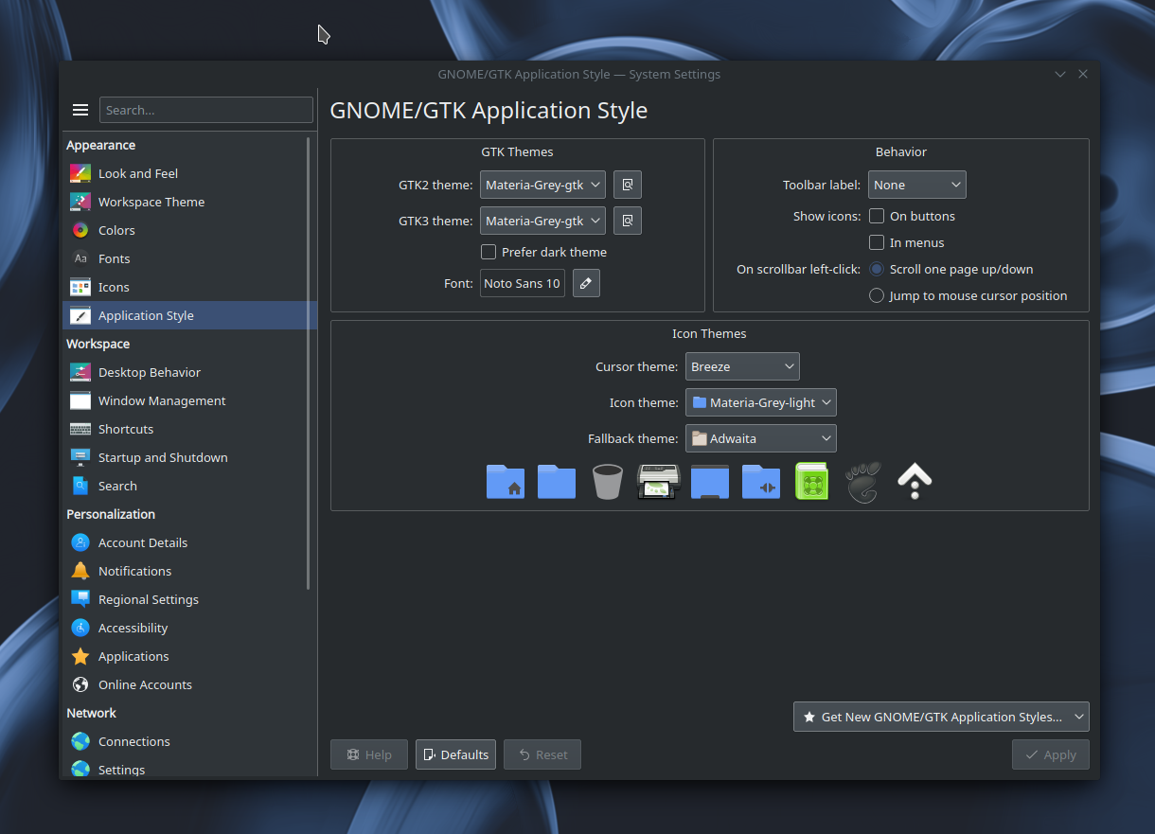Click the Notifications bell icon
This screenshot has width=1155, height=834.
point(80,571)
